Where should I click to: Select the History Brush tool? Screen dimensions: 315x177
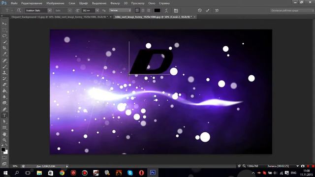[x=4, y=79]
